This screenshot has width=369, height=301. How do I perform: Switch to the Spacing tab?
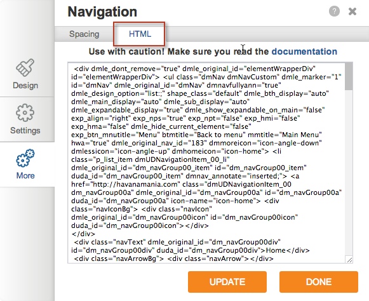84,34
